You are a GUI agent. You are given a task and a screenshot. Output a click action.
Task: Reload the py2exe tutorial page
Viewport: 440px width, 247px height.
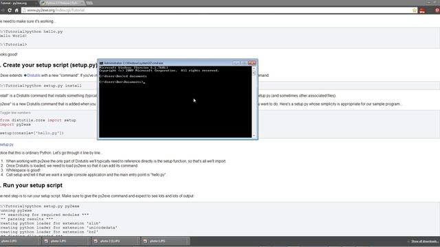point(10,10)
